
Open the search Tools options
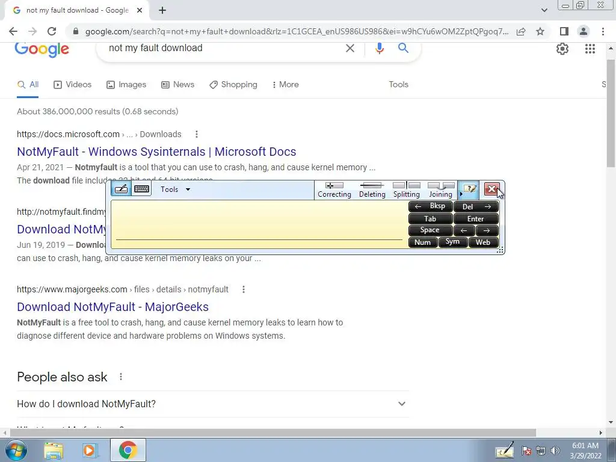tap(398, 84)
